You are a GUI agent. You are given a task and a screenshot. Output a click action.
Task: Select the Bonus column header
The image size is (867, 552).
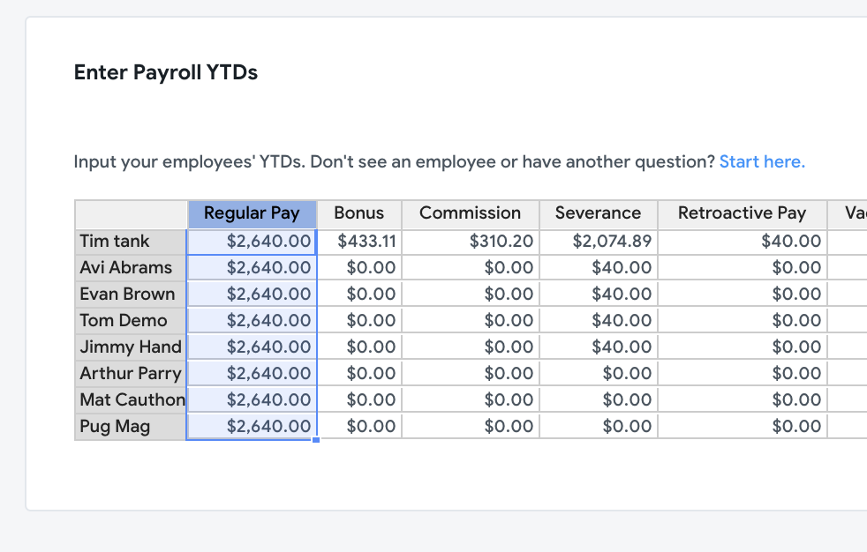click(358, 215)
